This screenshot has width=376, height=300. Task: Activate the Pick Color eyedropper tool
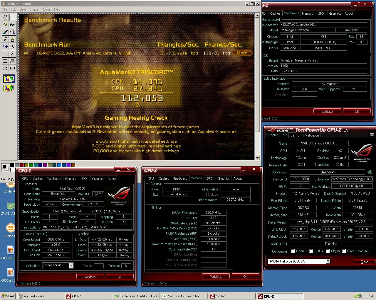pyautogui.click(x=5, y=32)
